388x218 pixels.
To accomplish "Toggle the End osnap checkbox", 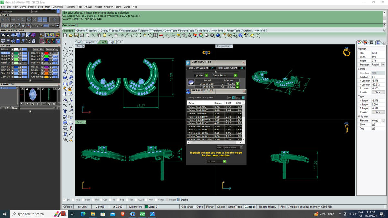I will pyautogui.click(x=64, y=200).
